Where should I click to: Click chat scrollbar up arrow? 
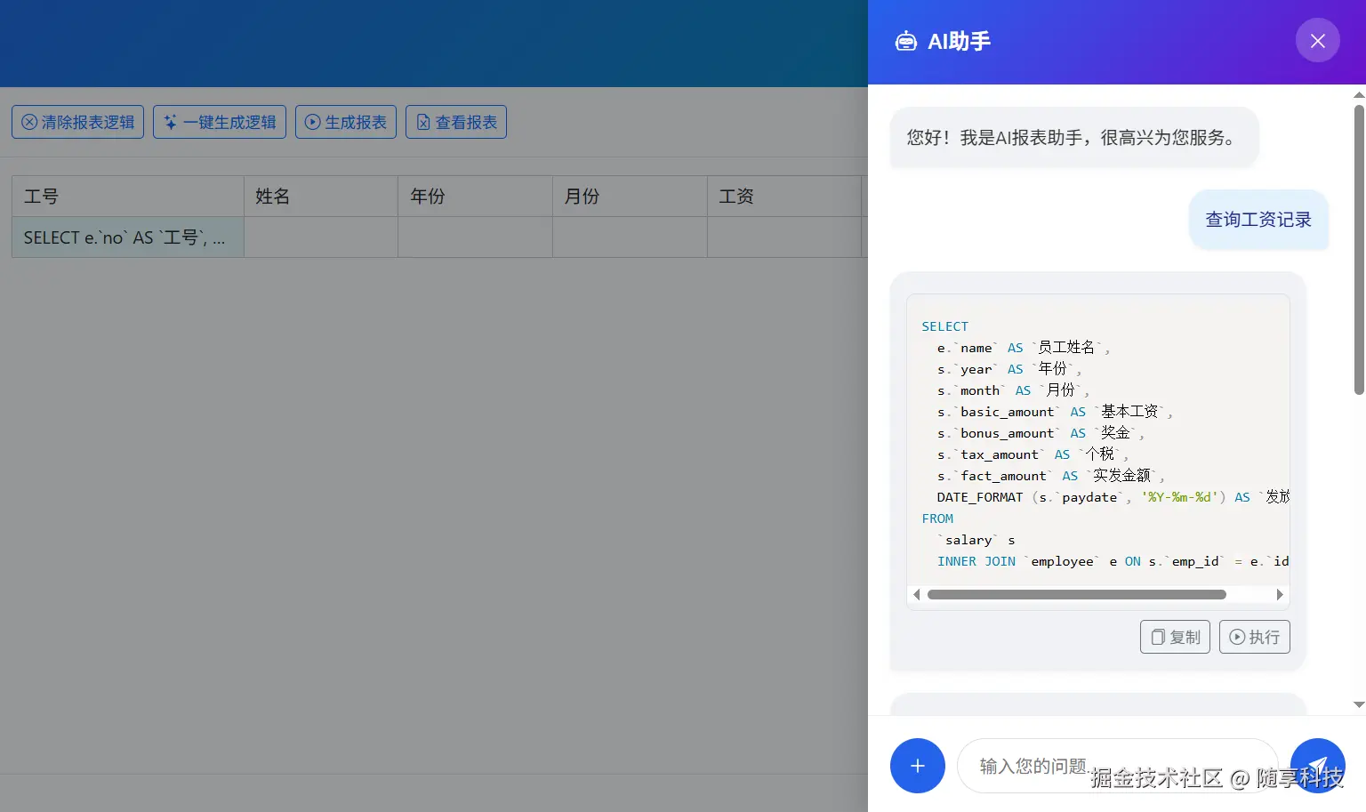(x=1359, y=94)
